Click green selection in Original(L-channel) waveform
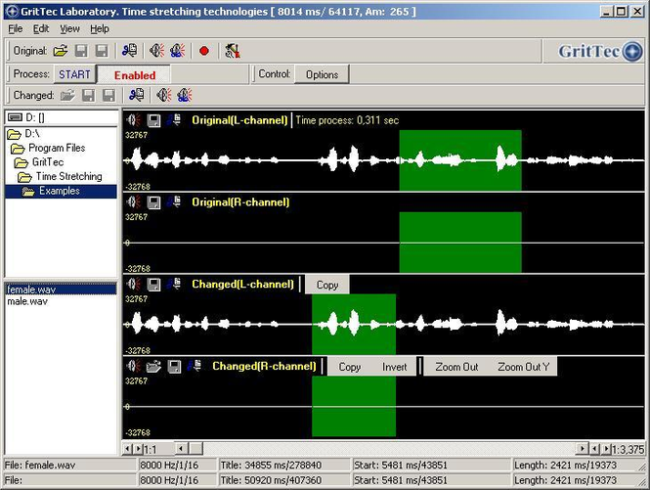 460,160
